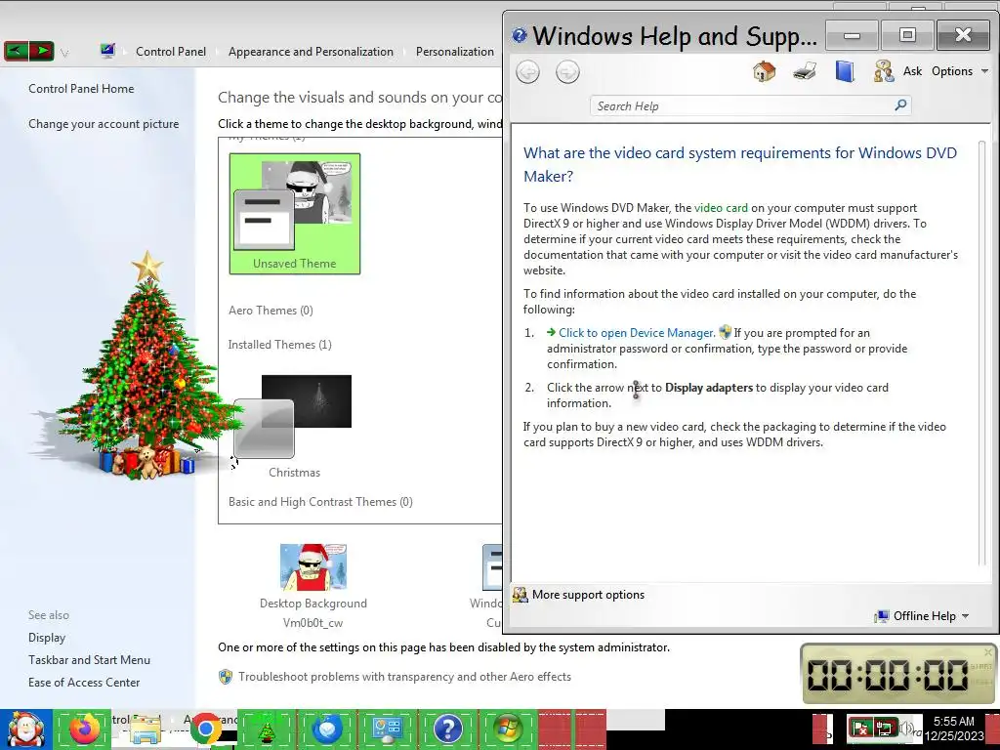Open Desktop Background settings
Screen dimensions: 1000x750
click(313, 586)
